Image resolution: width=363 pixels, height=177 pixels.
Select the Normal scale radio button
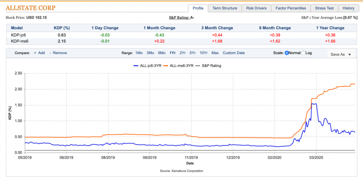[286, 53]
